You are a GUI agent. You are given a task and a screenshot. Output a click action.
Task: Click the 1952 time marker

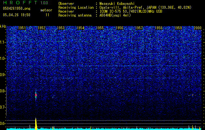pos(41,28)
